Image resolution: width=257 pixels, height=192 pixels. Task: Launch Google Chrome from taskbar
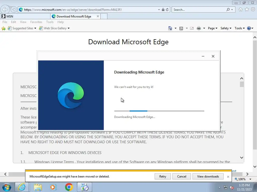tap(69, 187)
